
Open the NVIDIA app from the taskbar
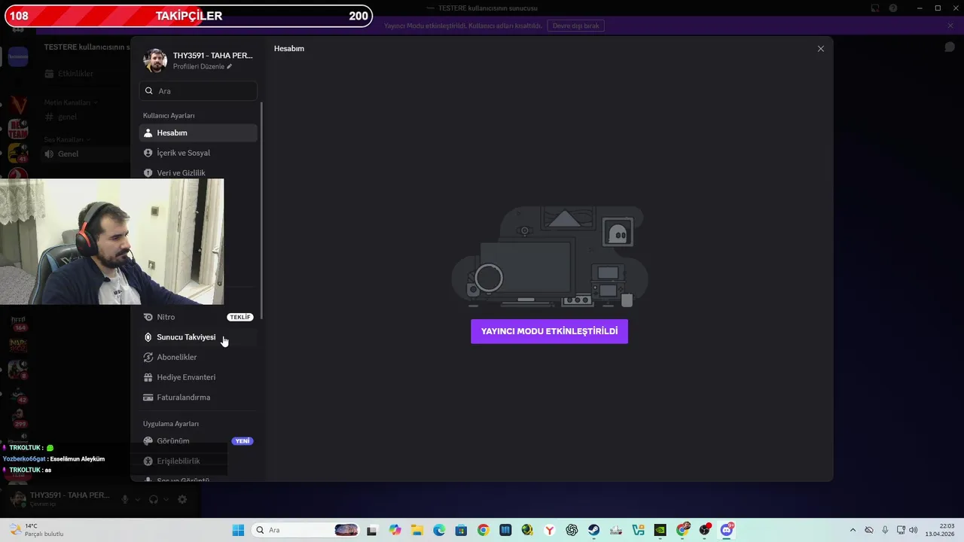tap(660, 530)
